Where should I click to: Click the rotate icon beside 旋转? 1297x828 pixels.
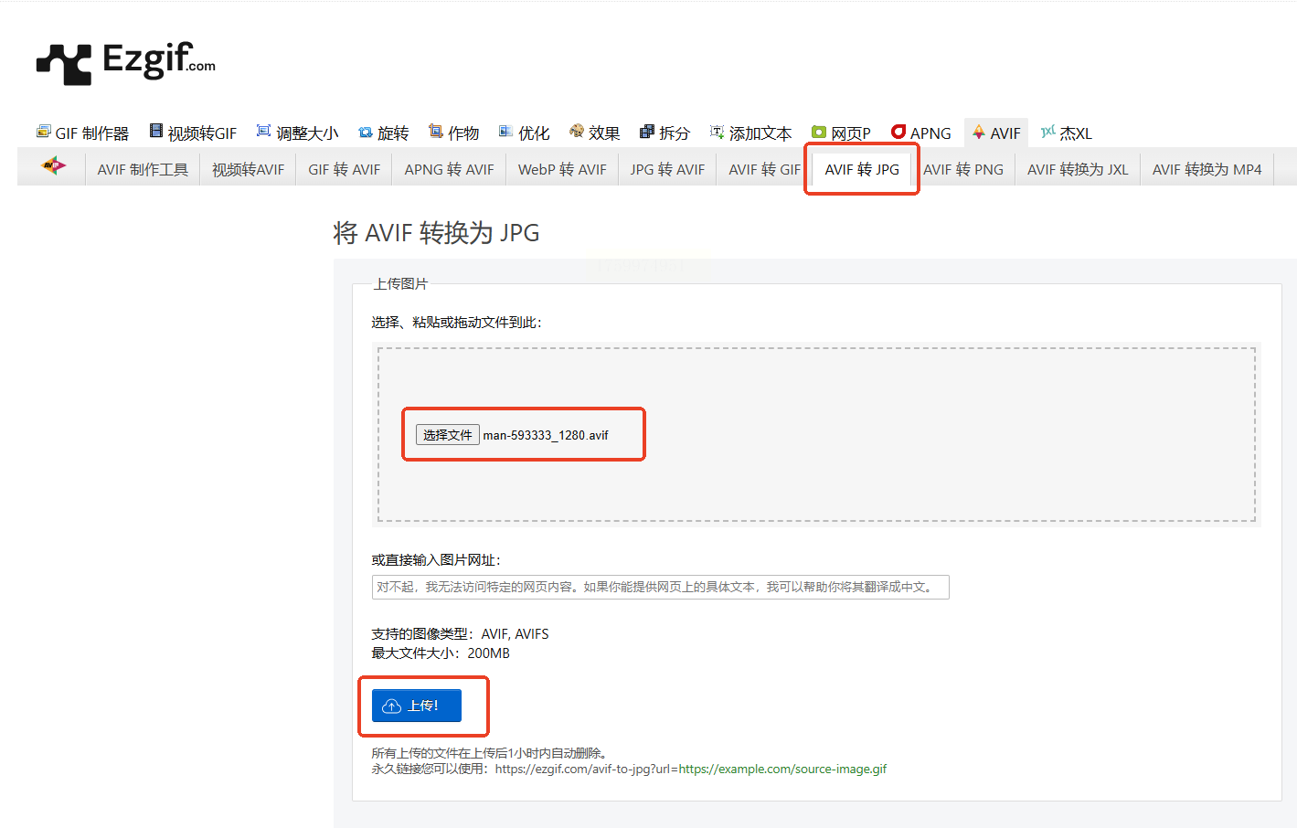(366, 133)
